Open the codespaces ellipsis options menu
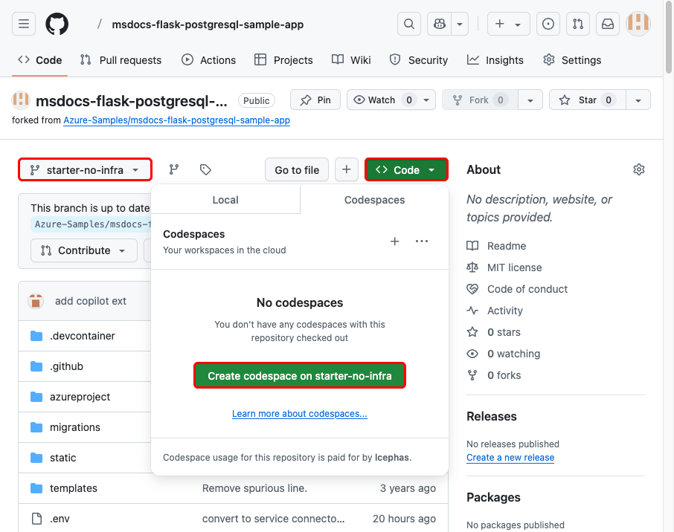This screenshot has height=532, width=674. 421,241
